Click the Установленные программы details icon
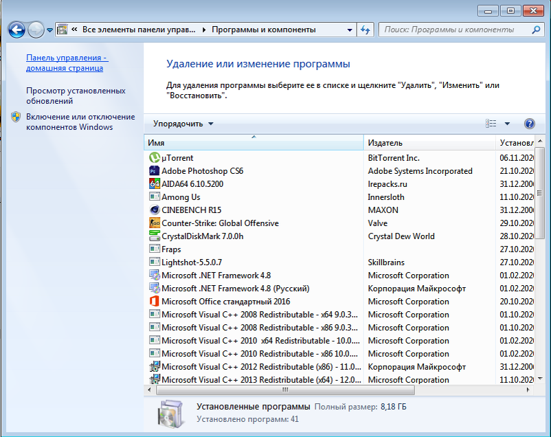The width and height of the screenshot is (551, 437). [x=170, y=414]
